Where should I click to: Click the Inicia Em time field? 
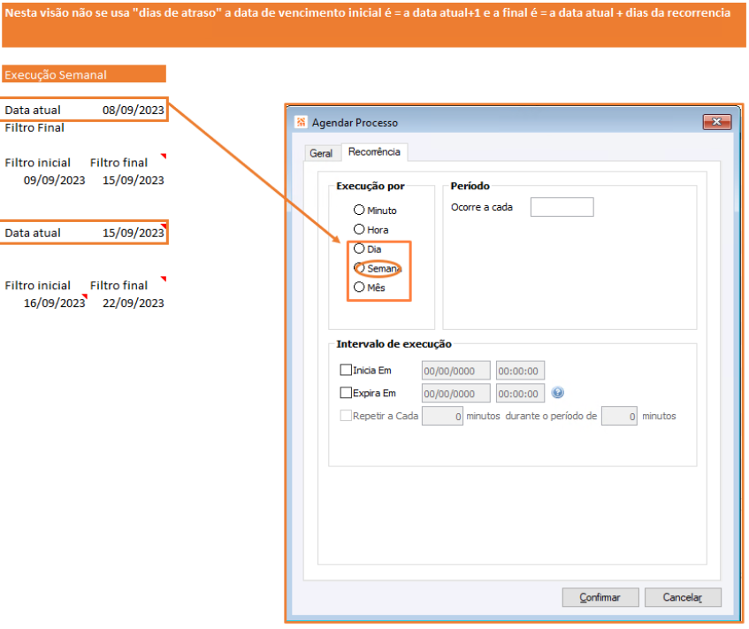520,371
